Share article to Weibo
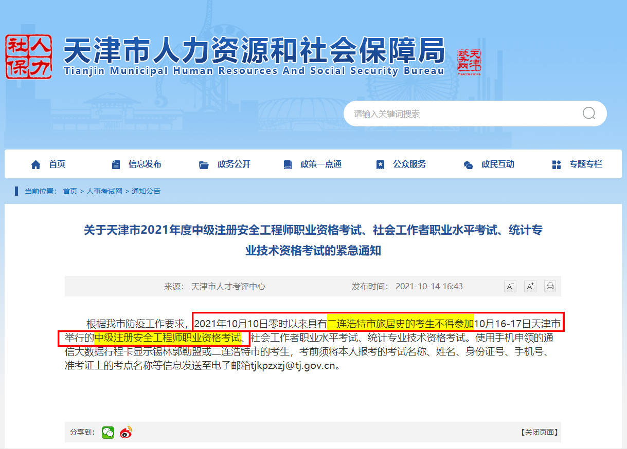 pyautogui.click(x=126, y=433)
